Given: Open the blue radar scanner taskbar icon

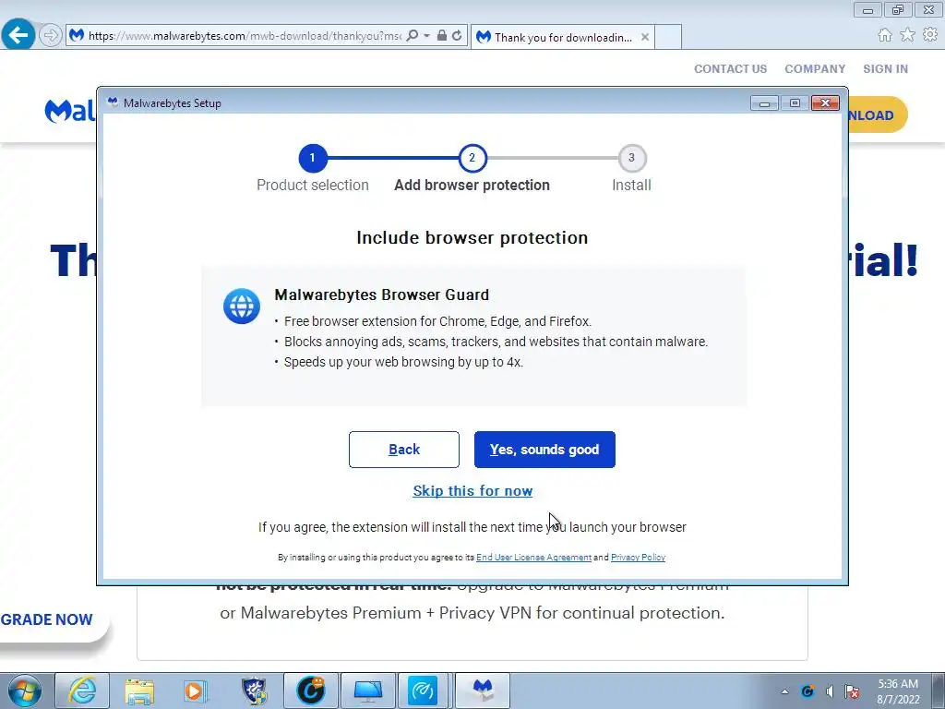Looking at the screenshot, I should coord(423,691).
